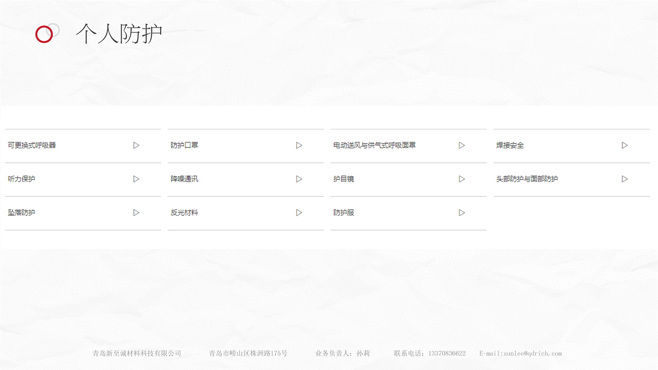Click the 个人防护 page title
The width and height of the screenshot is (658, 370).
[x=119, y=34]
